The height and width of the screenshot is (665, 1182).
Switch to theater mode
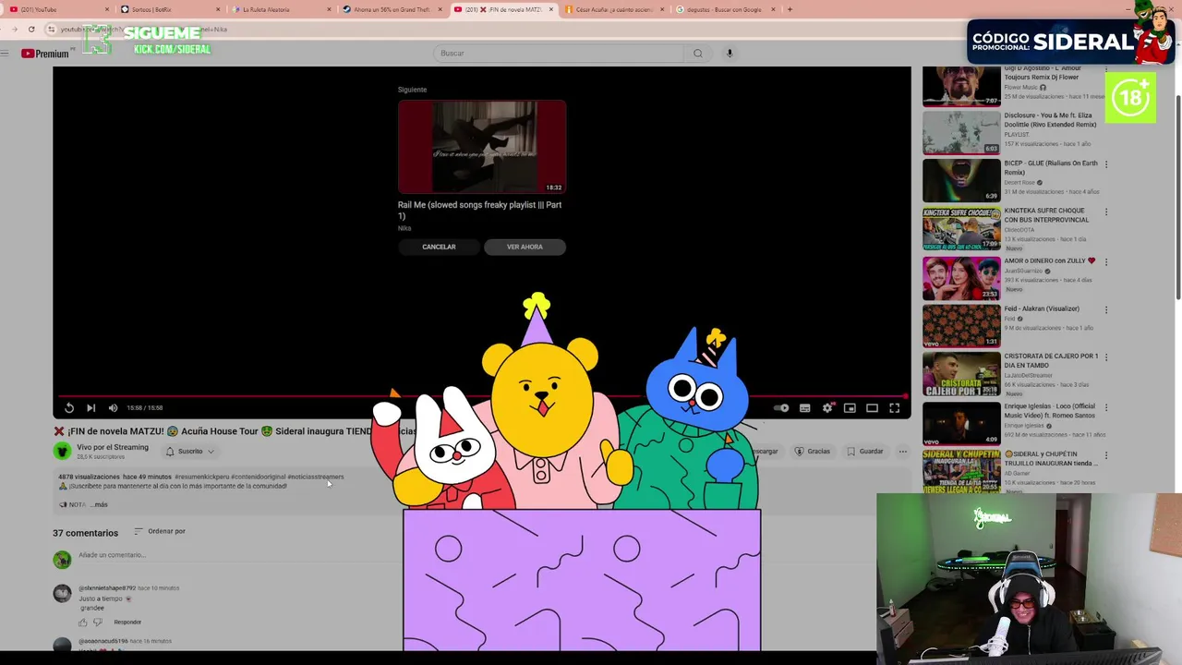tap(872, 407)
